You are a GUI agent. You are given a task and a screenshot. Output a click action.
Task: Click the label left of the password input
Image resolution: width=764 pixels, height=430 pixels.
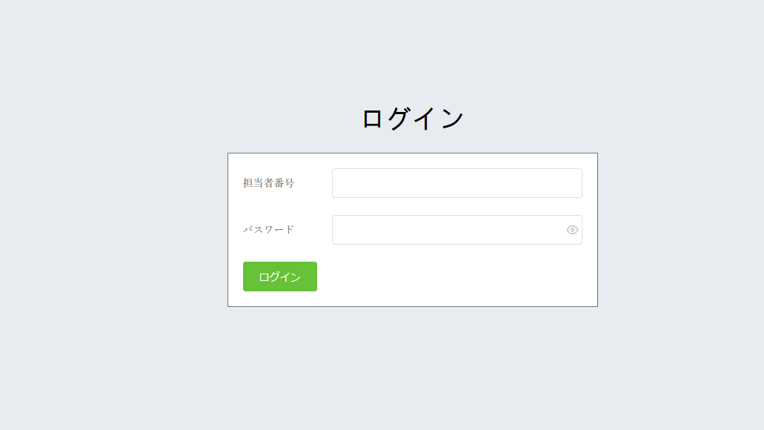click(268, 230)
